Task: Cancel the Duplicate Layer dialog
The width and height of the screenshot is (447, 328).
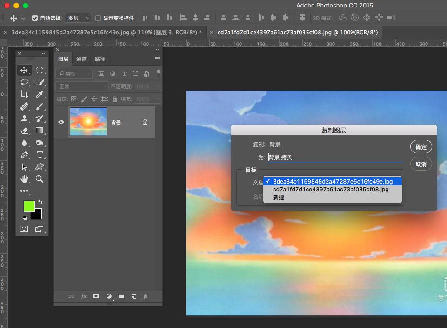Action: [421, 164]
